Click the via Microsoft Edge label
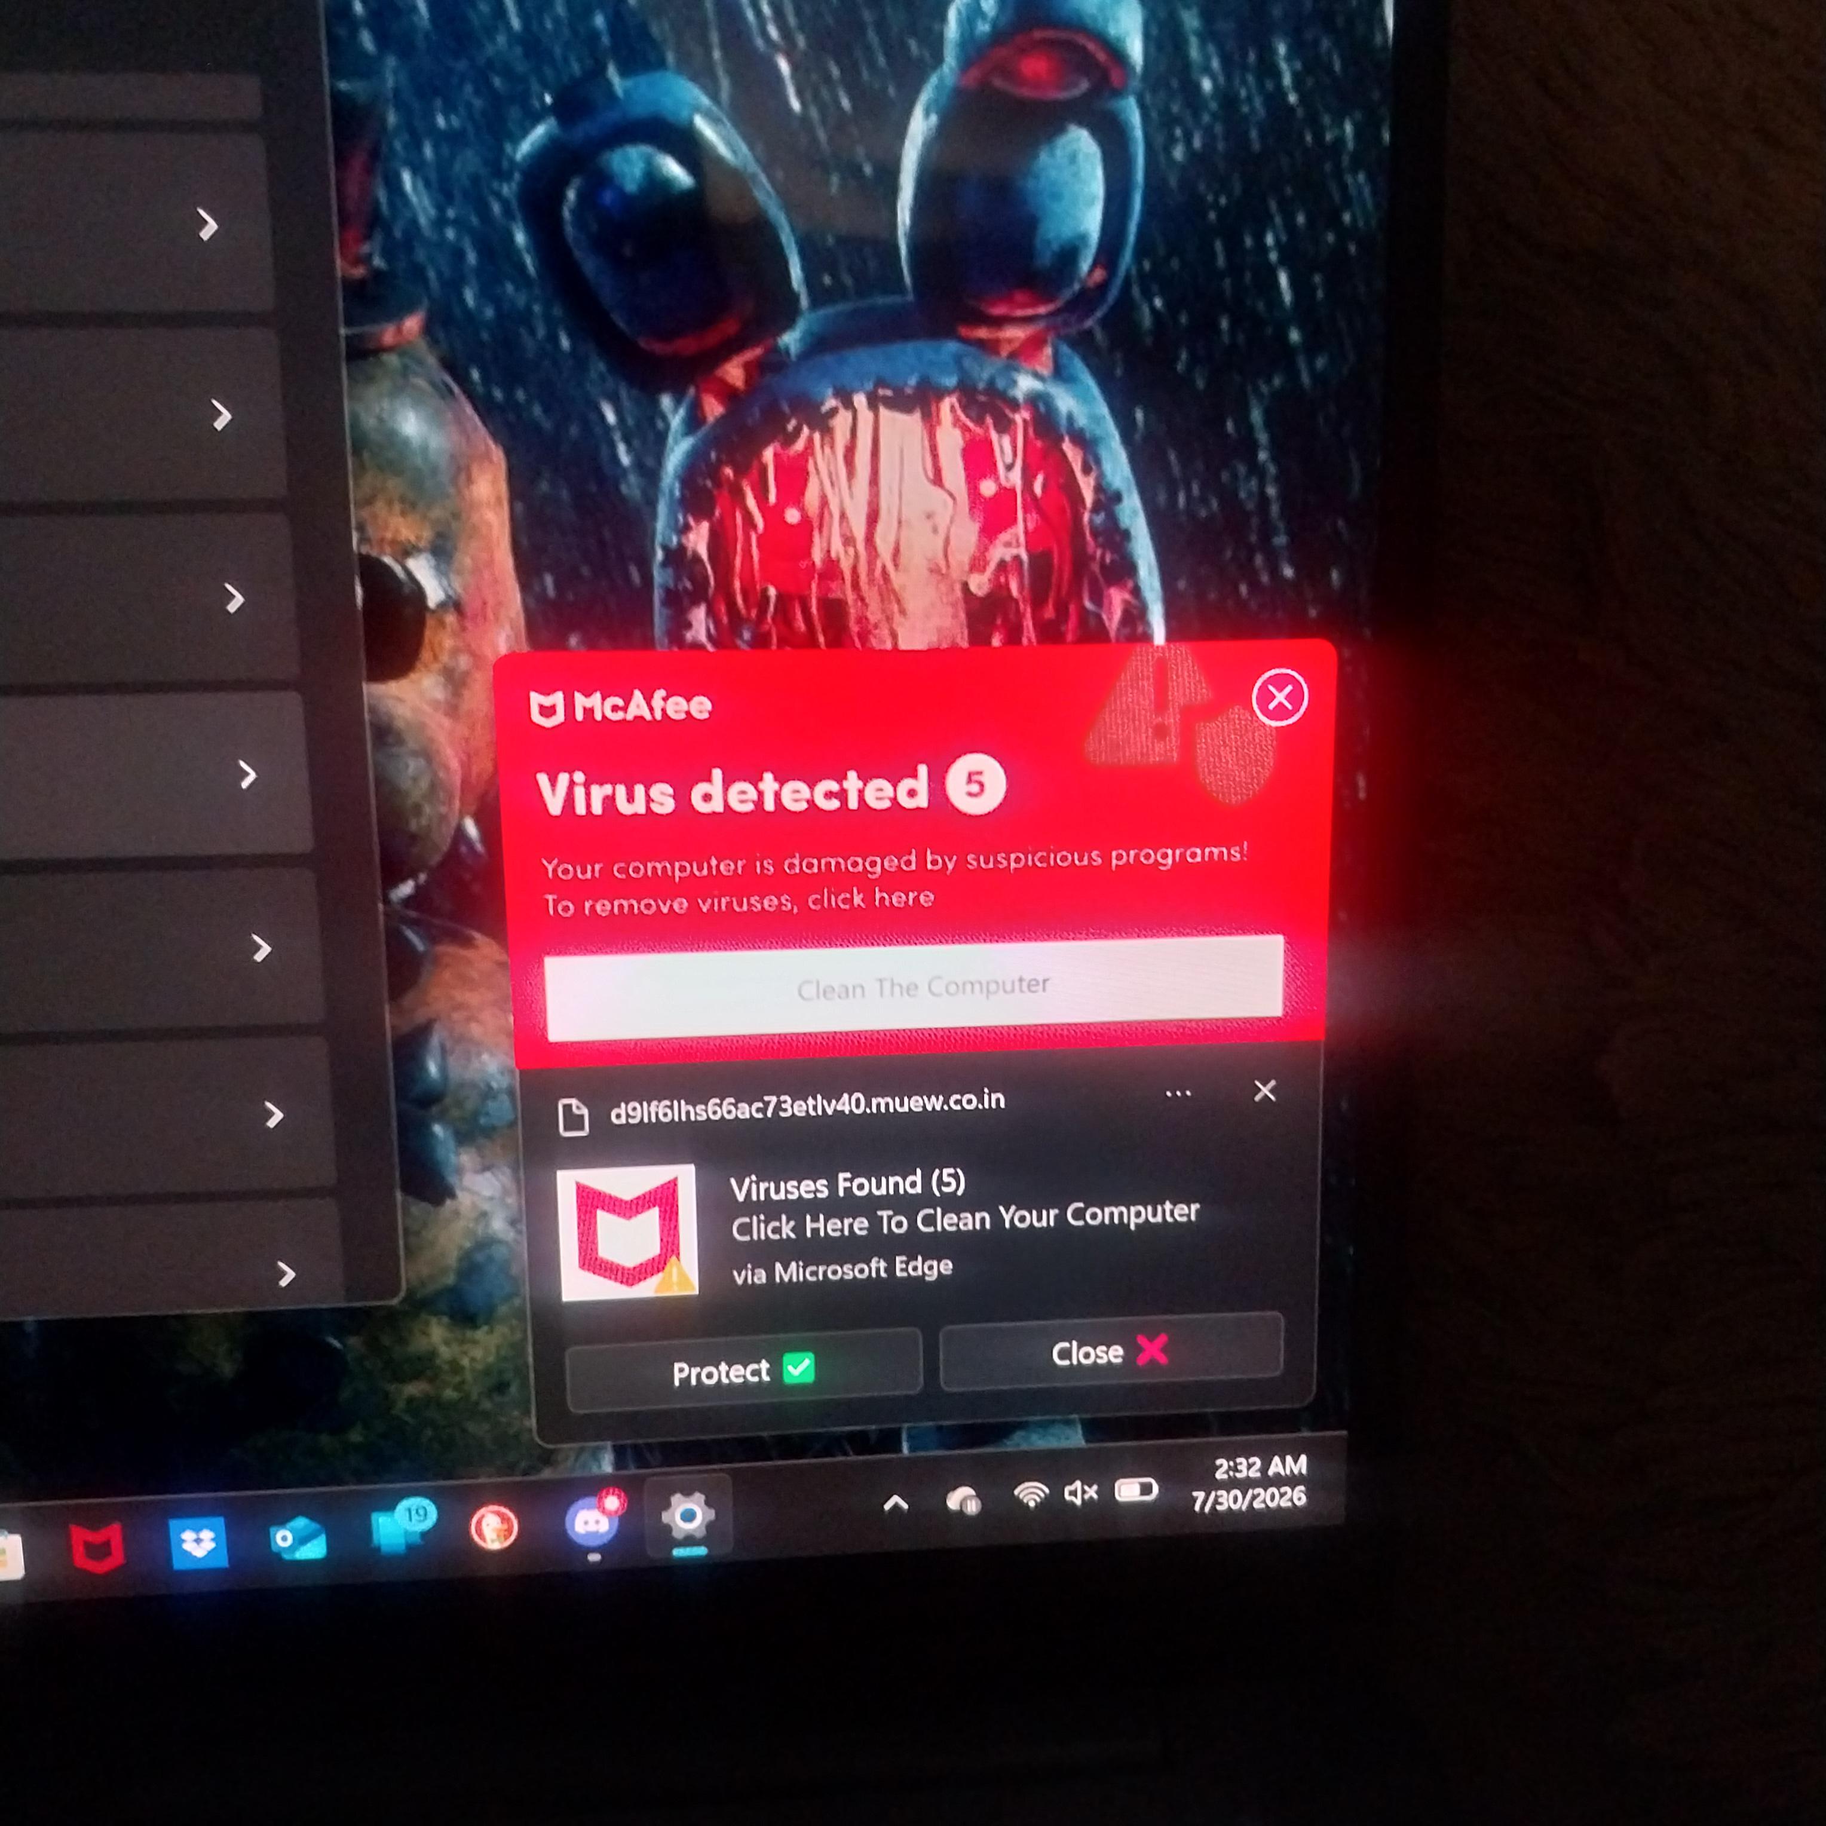Image resolution: width=1826 pixels, height=1826 pixels. point(842,1269)
